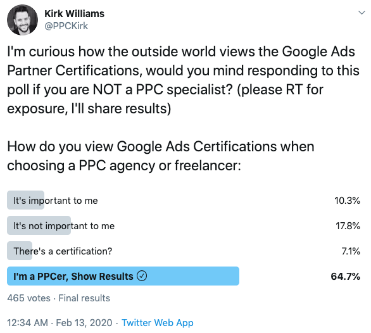Open the Kirk Williams display name
371x333 pixels.
click(x=74, y=14)
